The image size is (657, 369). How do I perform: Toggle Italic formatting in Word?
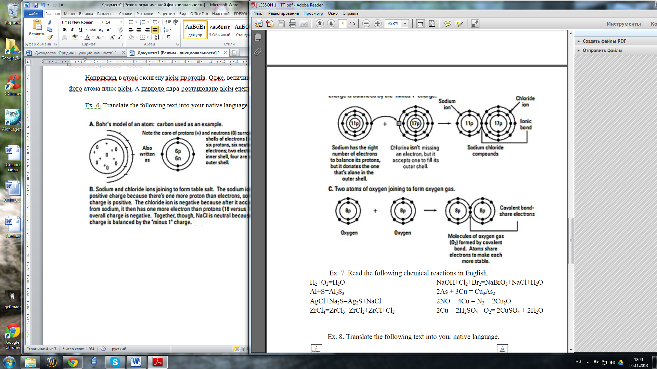click(73, 30)
